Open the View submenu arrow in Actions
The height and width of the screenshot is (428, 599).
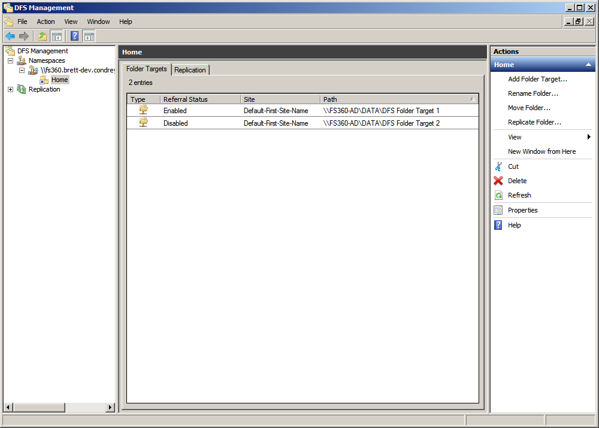589,136
